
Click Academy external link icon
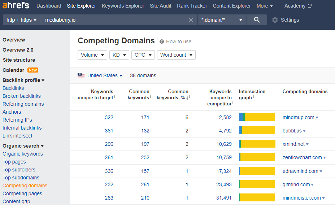click(x=310, y=6)
